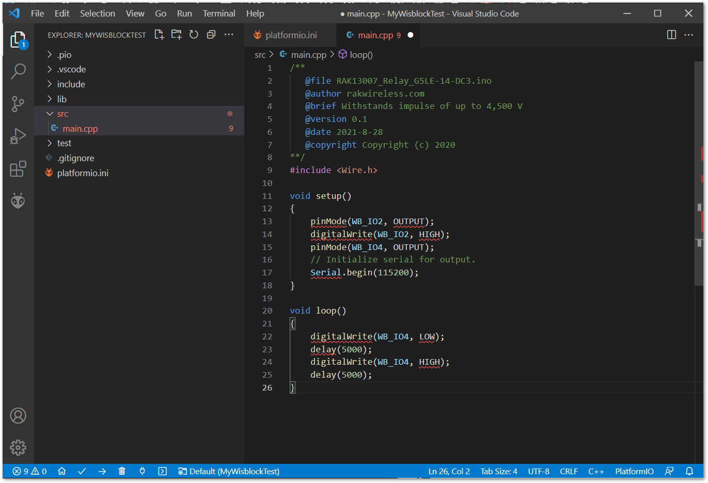Open the Selection menu
708x483 pixels.
click(x=98, y=13)
